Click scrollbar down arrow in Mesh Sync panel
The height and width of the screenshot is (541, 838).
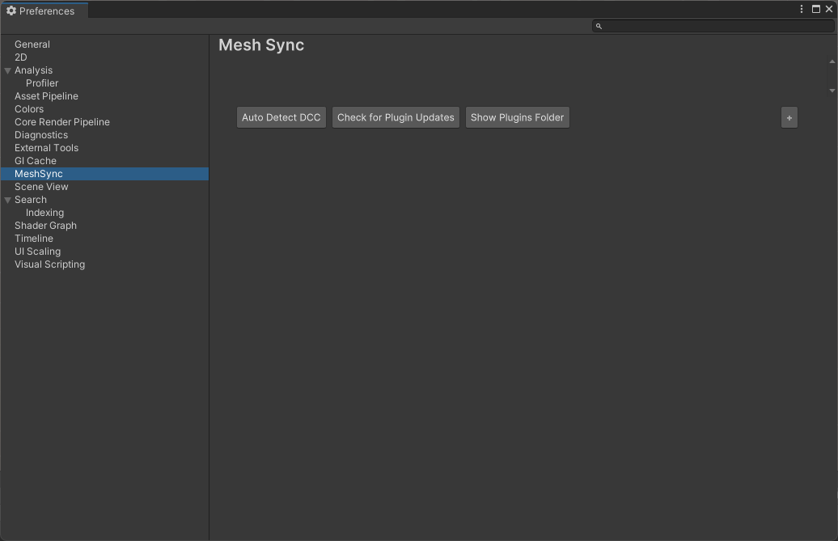[x=832, y=91]
